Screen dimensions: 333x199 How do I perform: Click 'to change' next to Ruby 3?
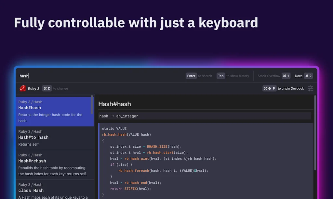(60, 89)
